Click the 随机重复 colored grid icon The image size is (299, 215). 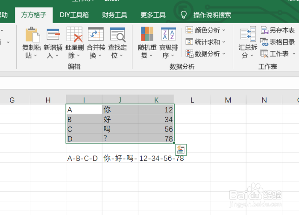147,34
